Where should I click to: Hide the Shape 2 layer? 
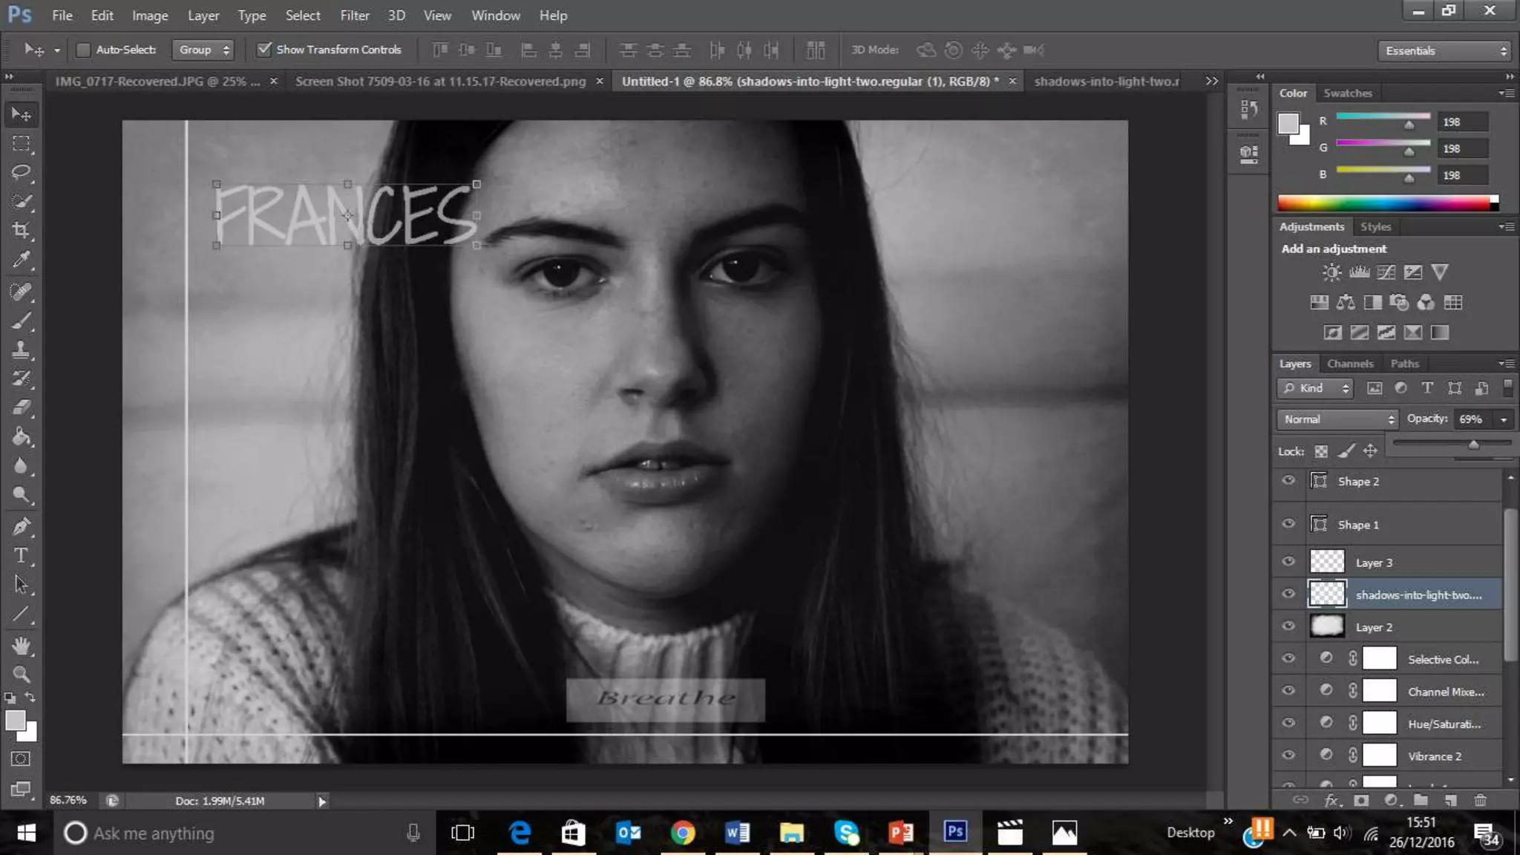1288,481
